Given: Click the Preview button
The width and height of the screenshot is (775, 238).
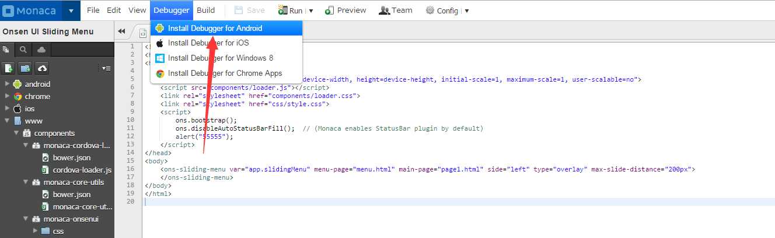Looking at the screenshot, I should point(345,10).
